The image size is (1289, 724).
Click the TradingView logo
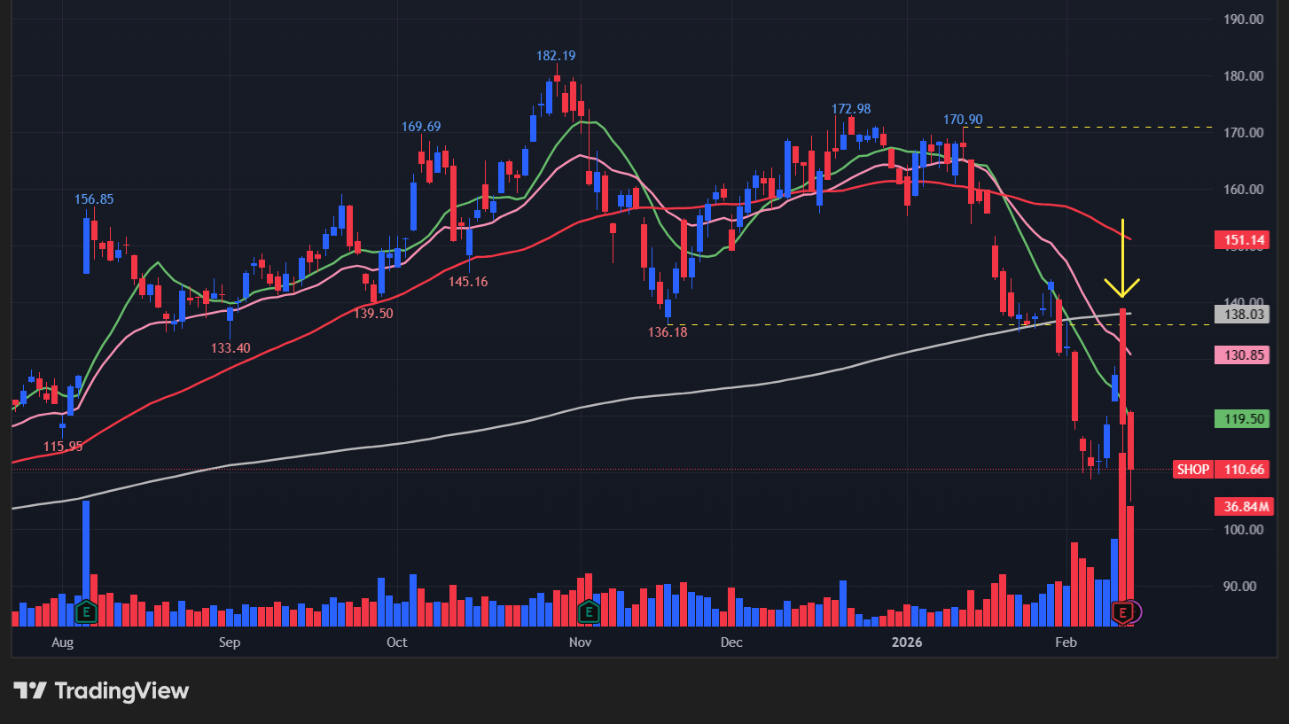pos(101,691)
